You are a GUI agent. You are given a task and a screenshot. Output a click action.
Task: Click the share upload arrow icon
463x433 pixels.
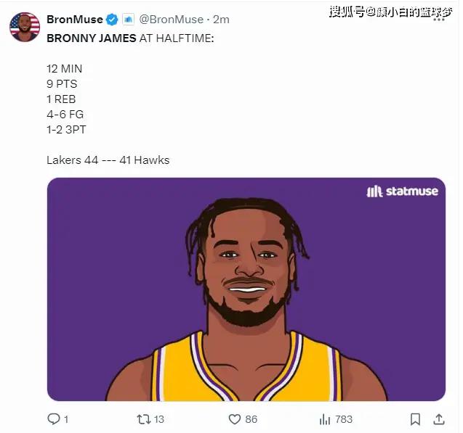pyautogui.click(x=439, y=419)
